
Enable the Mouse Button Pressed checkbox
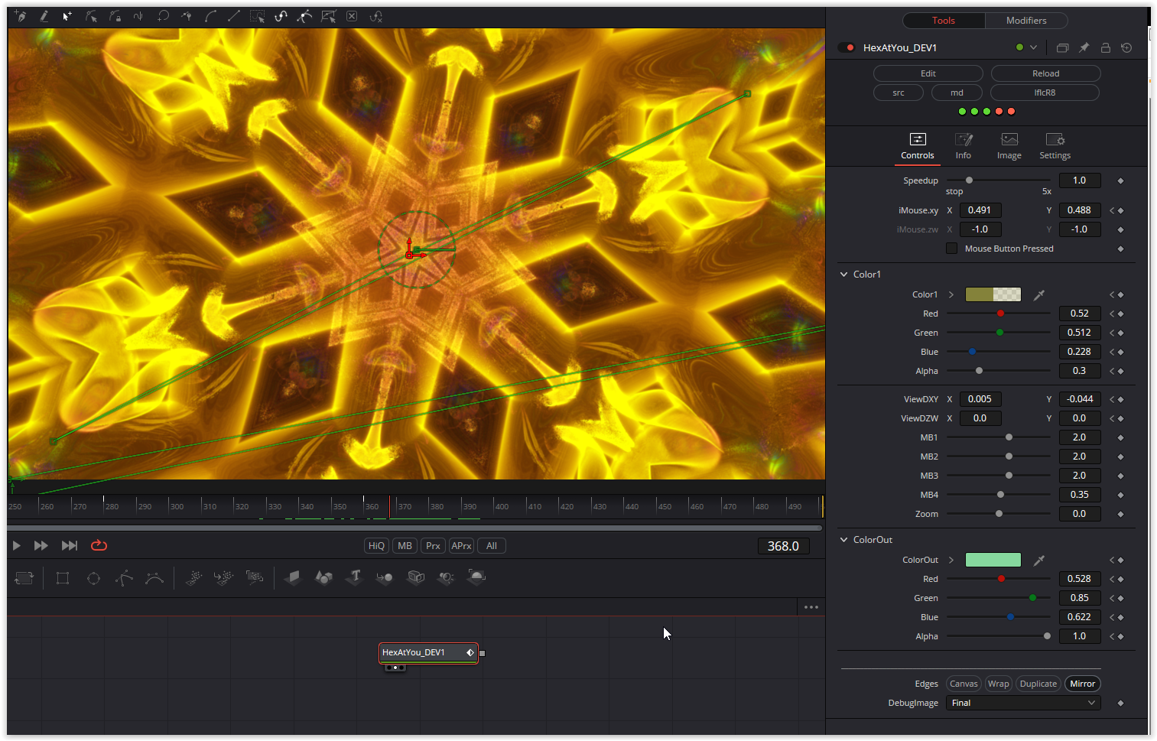click(x=951, y=249)
